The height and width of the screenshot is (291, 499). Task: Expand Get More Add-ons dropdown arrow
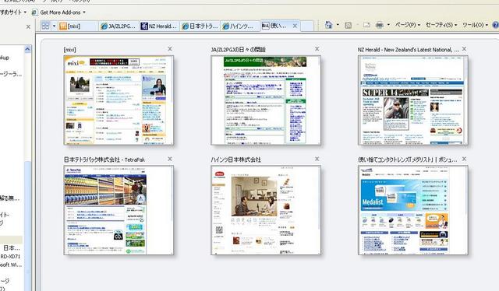click(84, 12)
